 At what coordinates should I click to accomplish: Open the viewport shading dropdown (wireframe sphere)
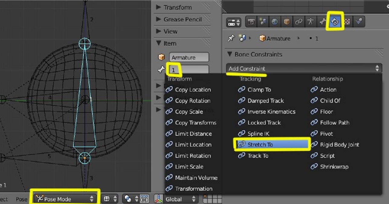110,199
